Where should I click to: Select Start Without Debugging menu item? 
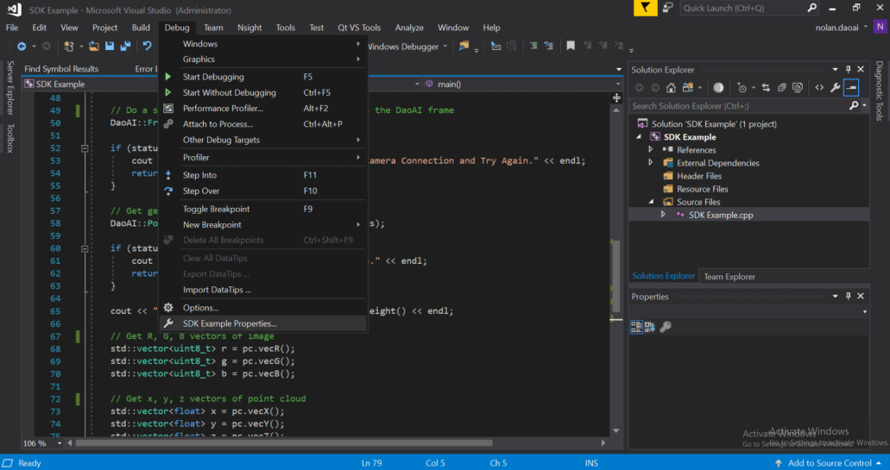point(229,92)
